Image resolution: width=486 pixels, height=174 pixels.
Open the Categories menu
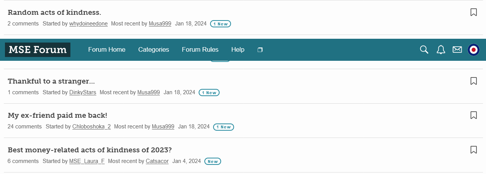pos(153,49)
